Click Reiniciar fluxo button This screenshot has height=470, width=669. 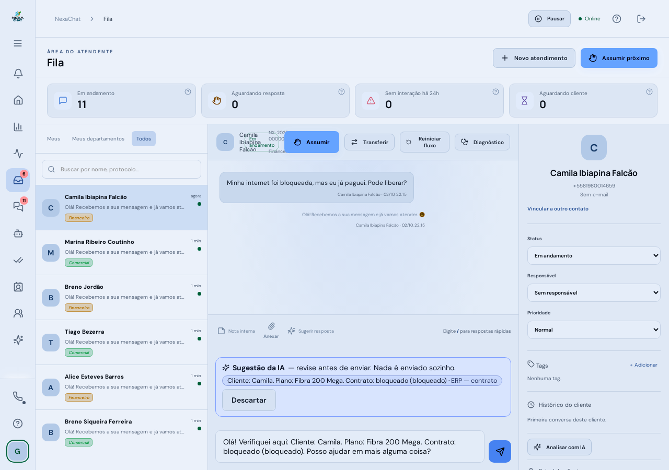point(424,142)
